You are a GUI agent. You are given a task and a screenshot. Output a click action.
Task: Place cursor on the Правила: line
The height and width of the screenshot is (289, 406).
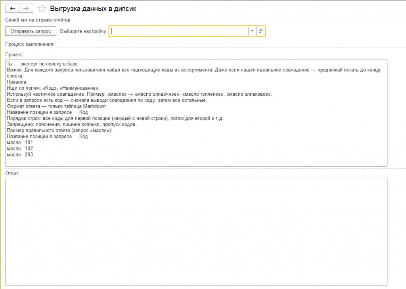[x=17, y=82]
